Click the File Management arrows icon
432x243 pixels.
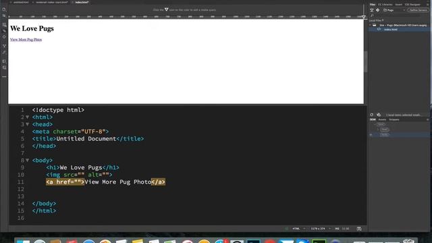tap(4, 16)
